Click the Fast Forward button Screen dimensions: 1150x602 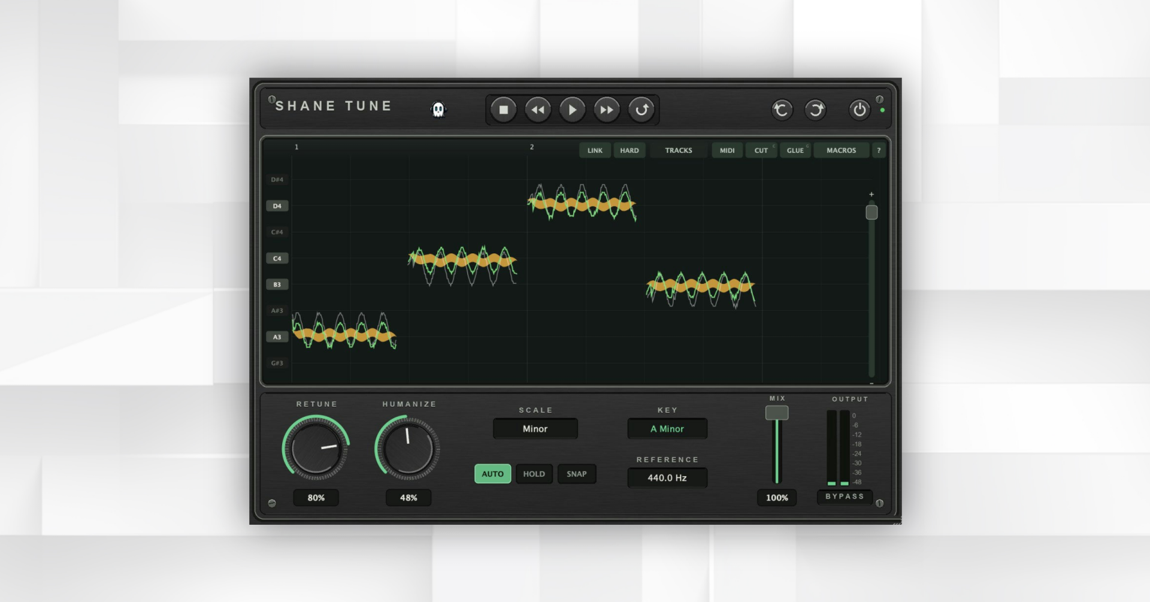click(x=607, y=110)
